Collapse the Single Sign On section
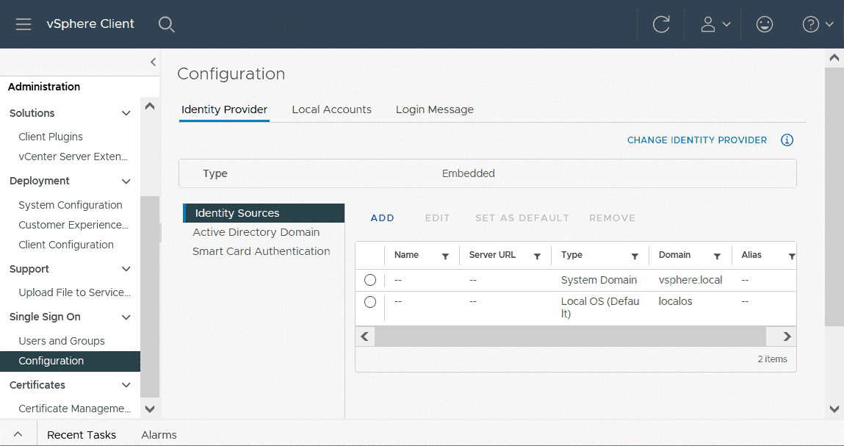The image size is (844, 446). coord(126,317)
